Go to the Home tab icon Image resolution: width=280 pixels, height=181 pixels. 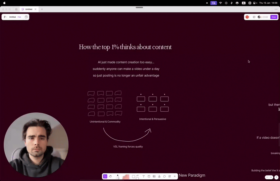(x=16, y=9)
